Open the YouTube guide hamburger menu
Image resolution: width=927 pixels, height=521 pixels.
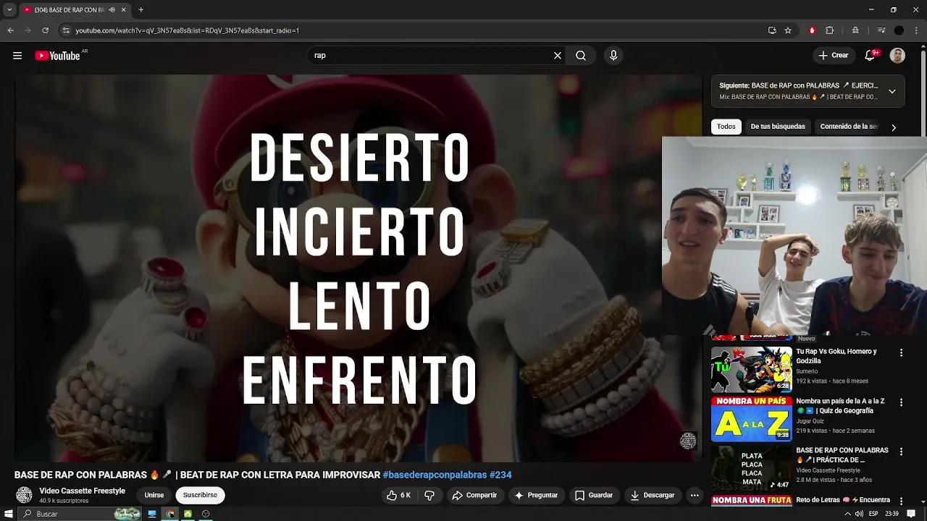pos(17,56)
